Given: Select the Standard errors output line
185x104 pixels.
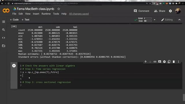Looking at the screenshot, I should 72,57.
